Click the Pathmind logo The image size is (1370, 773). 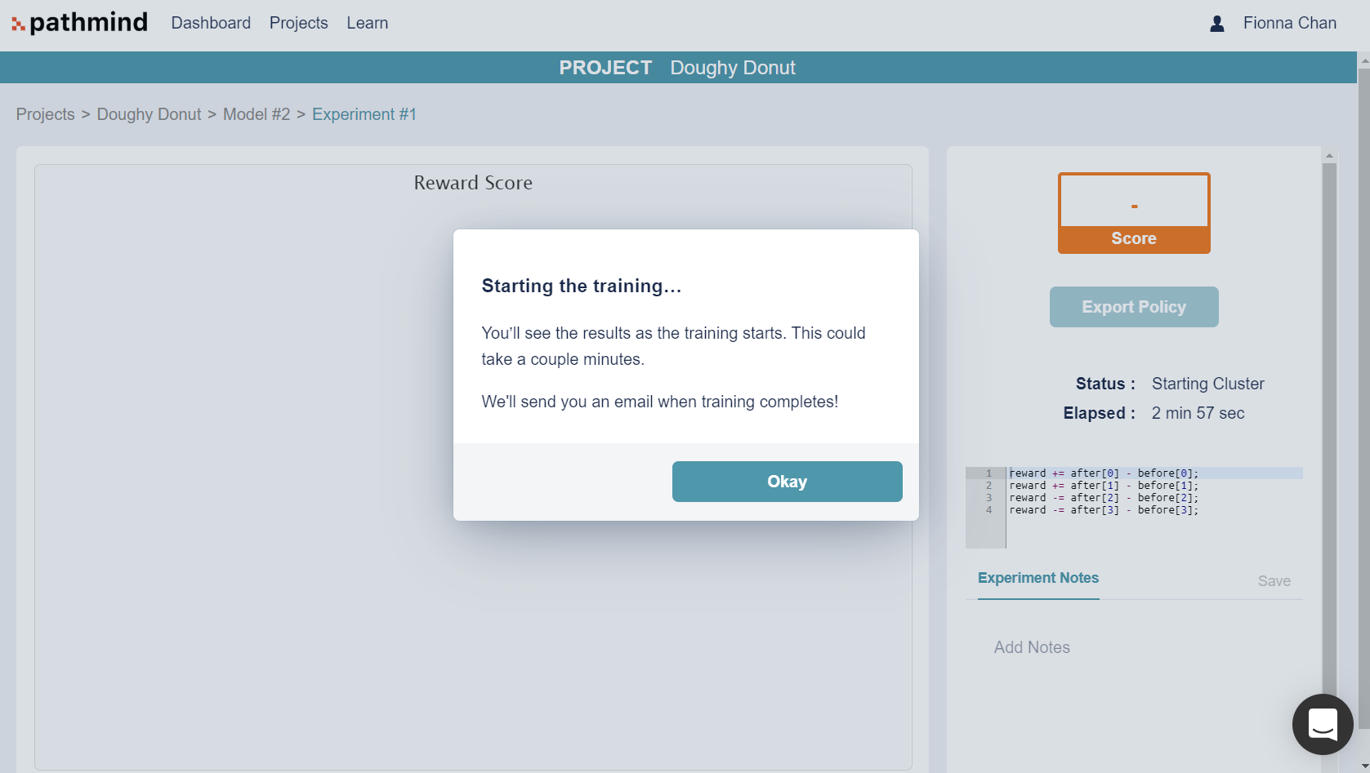pos(79,22)
